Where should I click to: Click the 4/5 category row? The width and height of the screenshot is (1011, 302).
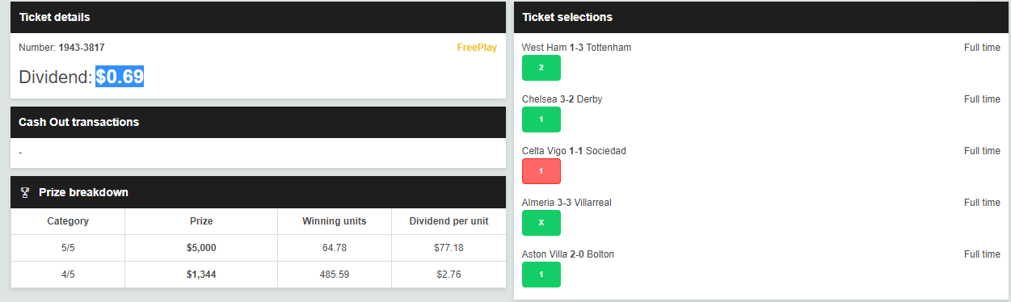pos(258,275)
